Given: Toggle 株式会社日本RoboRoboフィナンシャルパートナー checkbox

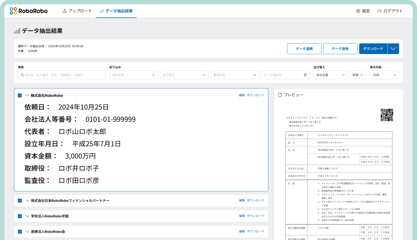Looking at the screenshot, I should [20, 201].
